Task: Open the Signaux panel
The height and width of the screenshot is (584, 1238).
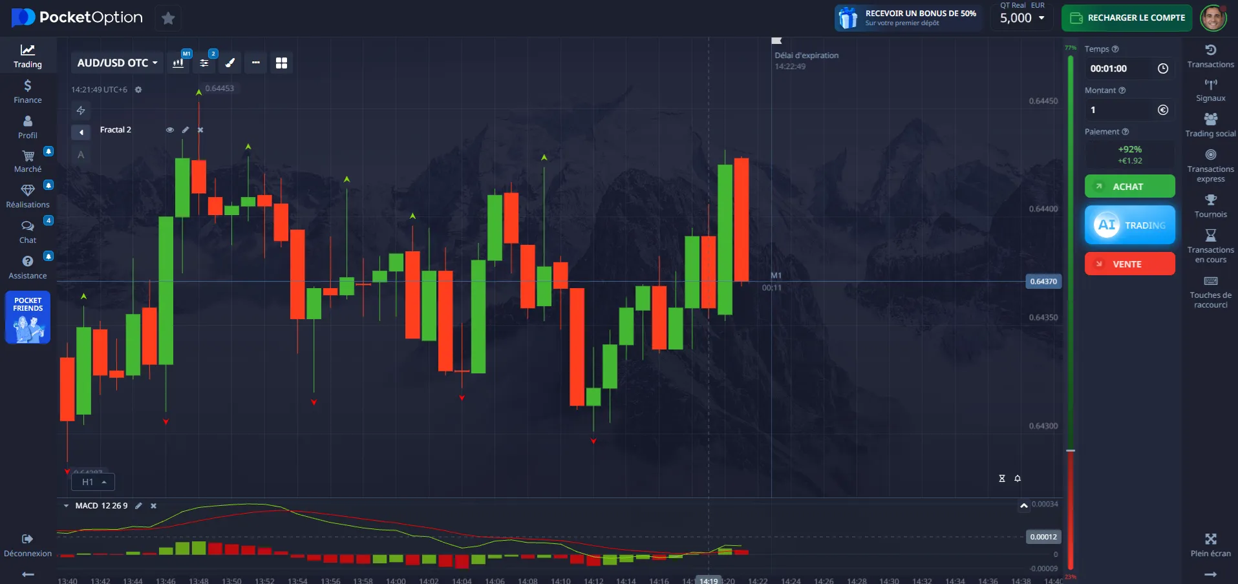Action: tap(1210, 90)
